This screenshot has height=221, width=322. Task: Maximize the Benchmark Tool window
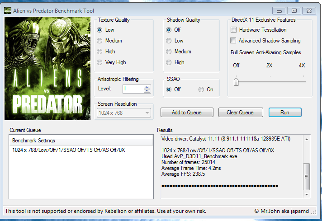tap(294, 11)
